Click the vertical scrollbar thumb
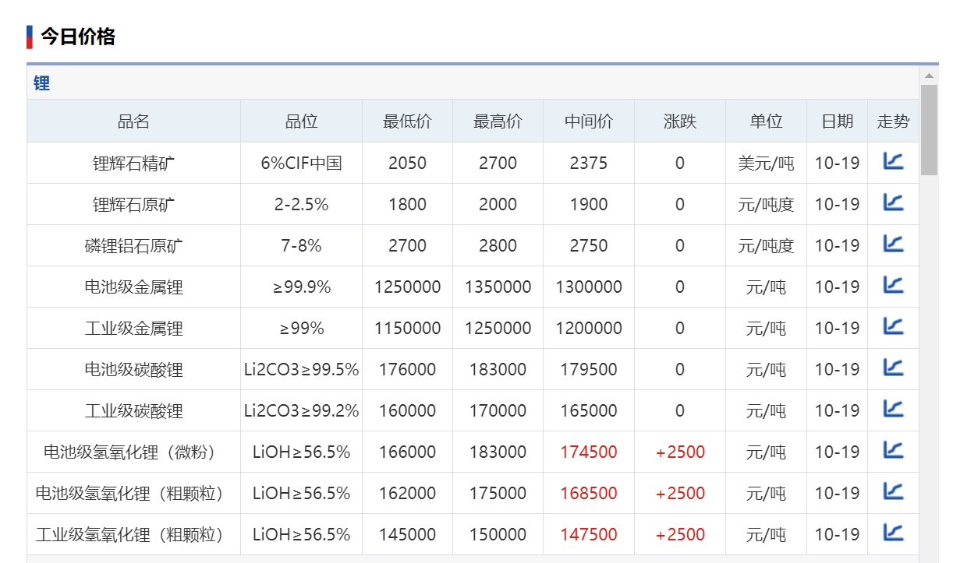 click(x=929, y=129)
